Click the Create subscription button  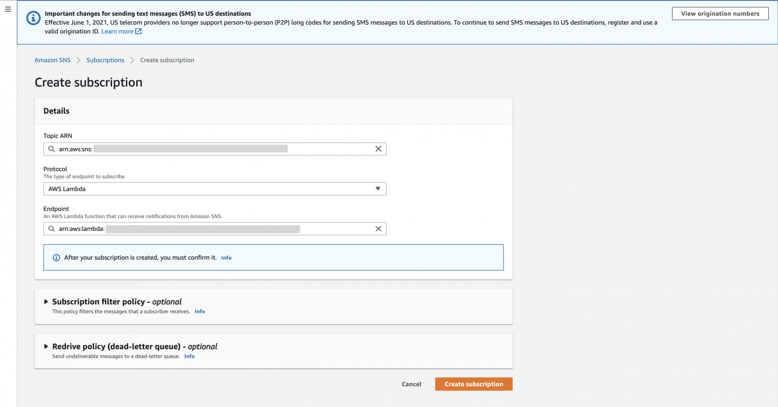[x=473, y=384]
